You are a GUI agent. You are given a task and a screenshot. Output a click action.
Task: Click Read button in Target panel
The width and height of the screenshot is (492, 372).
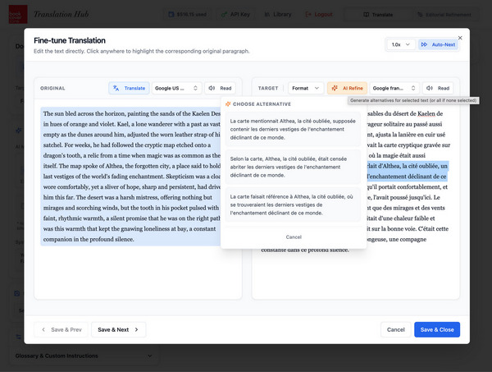point(438,89)
